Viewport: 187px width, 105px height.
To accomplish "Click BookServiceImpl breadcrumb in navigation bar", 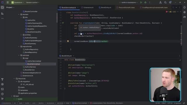I will [79, 103].
